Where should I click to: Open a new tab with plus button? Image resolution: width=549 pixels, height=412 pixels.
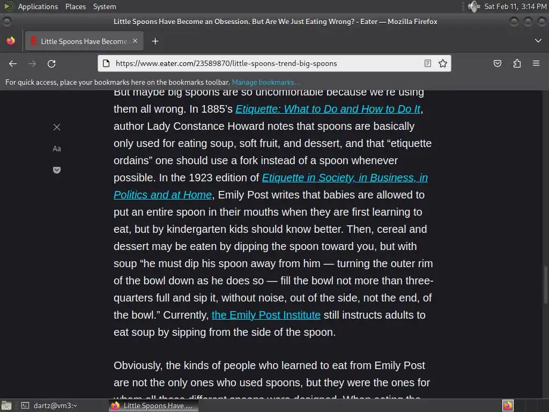155,41
